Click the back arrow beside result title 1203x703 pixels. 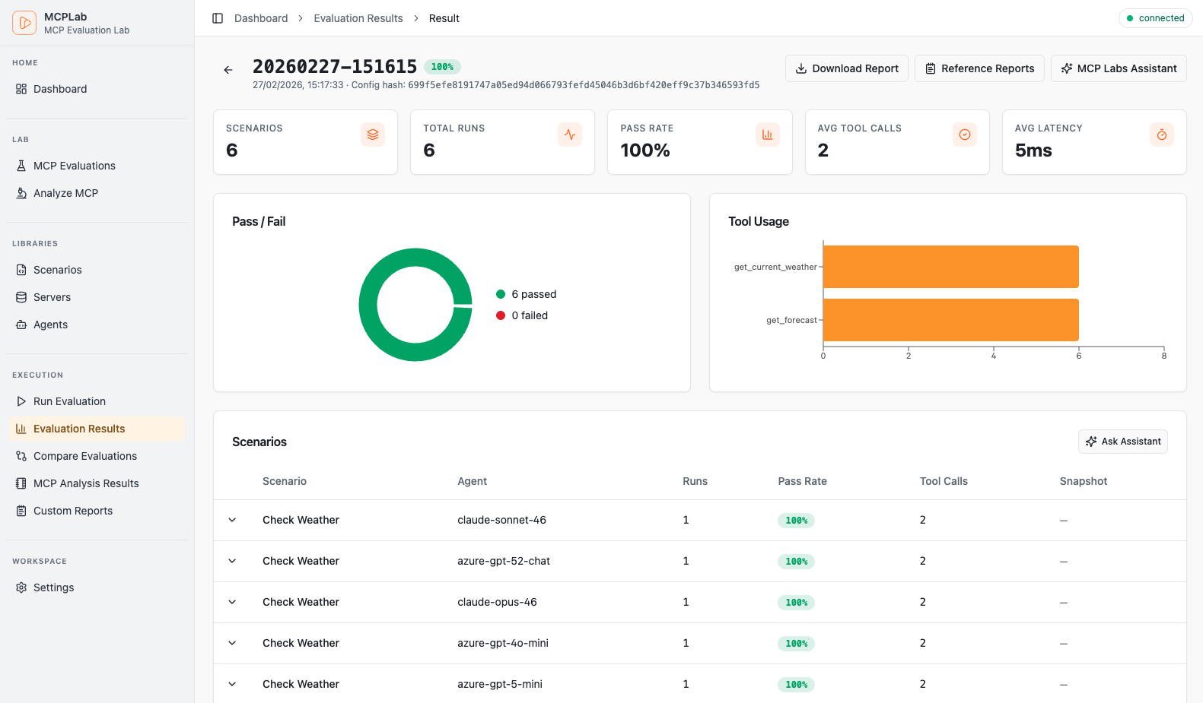(228, 70)
